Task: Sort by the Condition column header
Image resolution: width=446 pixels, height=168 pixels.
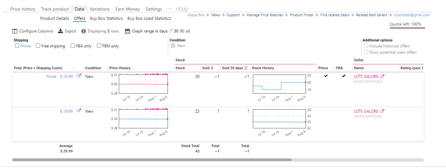Action: pyautogui.click(x=93, y=68)
